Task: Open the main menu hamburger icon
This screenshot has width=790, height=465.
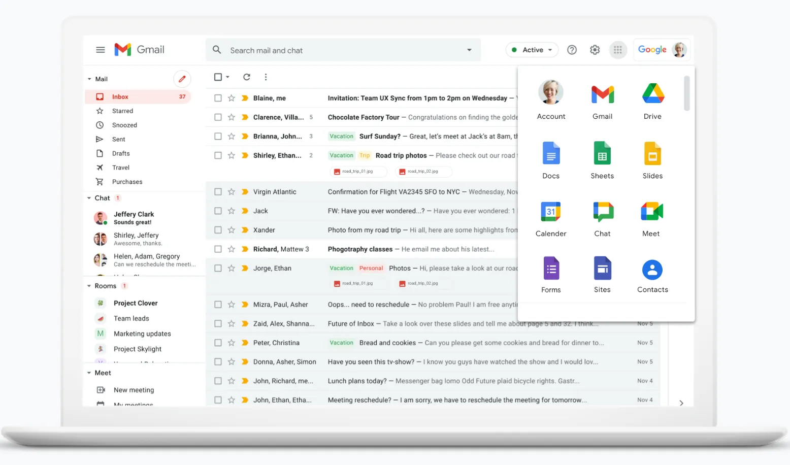Action: 101,50
